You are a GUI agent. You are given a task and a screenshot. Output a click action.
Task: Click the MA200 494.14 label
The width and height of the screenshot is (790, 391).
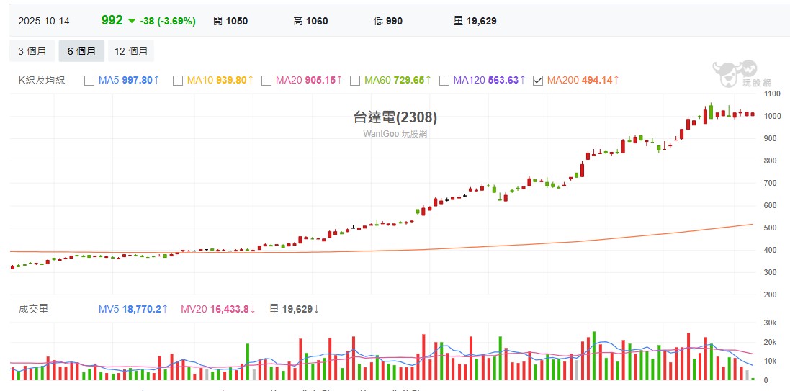pyautogui.click(x=583, y=80)
